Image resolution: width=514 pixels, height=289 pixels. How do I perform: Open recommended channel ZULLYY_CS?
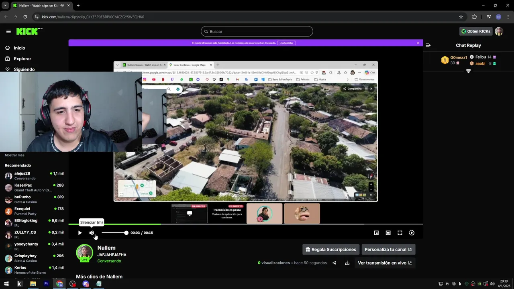click(x=34, y=234)
